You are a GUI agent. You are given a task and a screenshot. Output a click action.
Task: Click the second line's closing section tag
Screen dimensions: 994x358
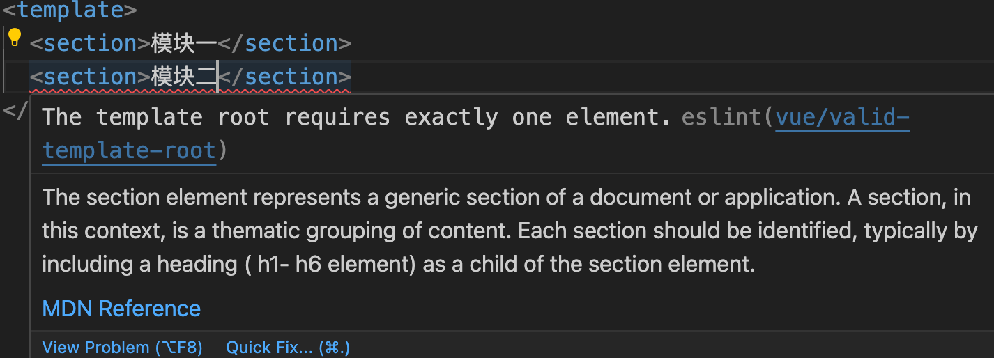tap(284, 77)
